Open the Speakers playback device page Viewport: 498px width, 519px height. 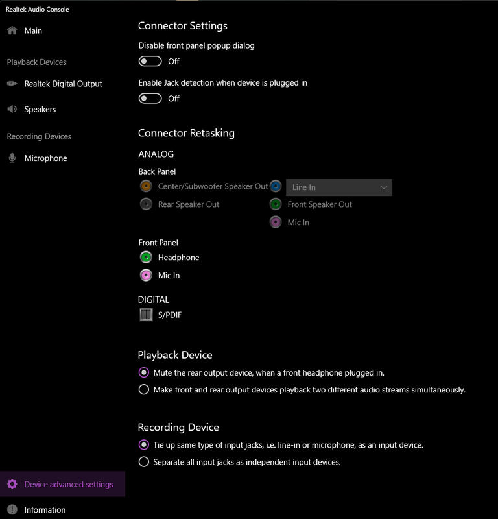pyautogui.click(x=40, y=110)
